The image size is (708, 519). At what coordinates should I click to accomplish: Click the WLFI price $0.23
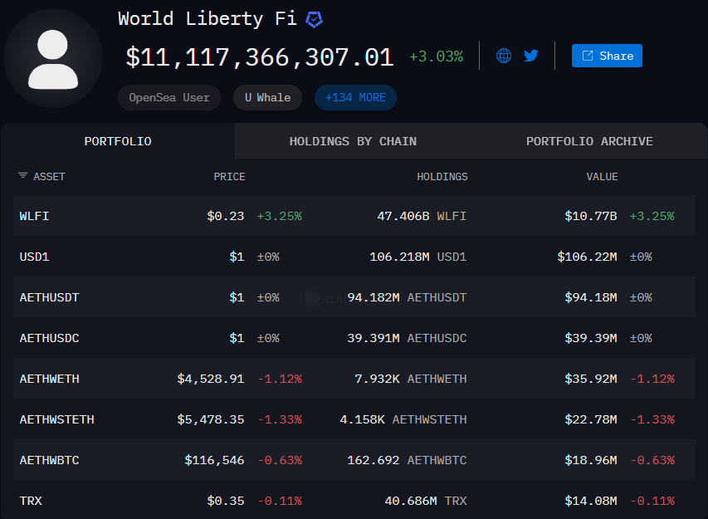click(225, 216)
